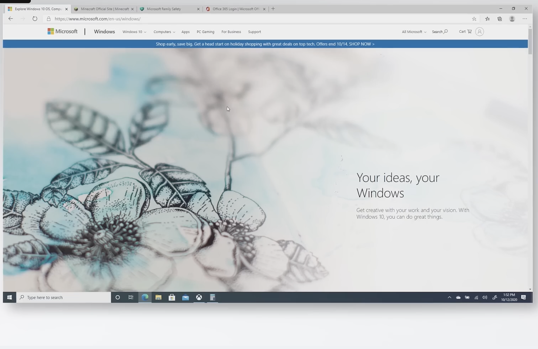Click the scrollbar down arrow
Image resolution: width=538 pixels, height=349 pixels.
click(530, 289)
